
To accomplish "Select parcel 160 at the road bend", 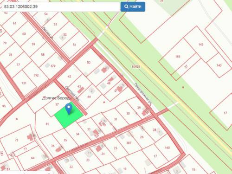I will coord(168,148).
